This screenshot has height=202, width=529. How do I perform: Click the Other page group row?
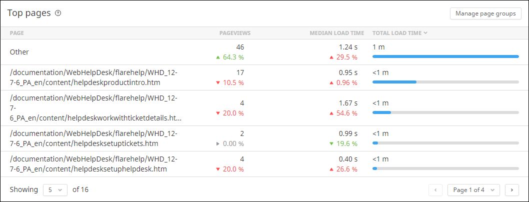[x=19, y=52]
